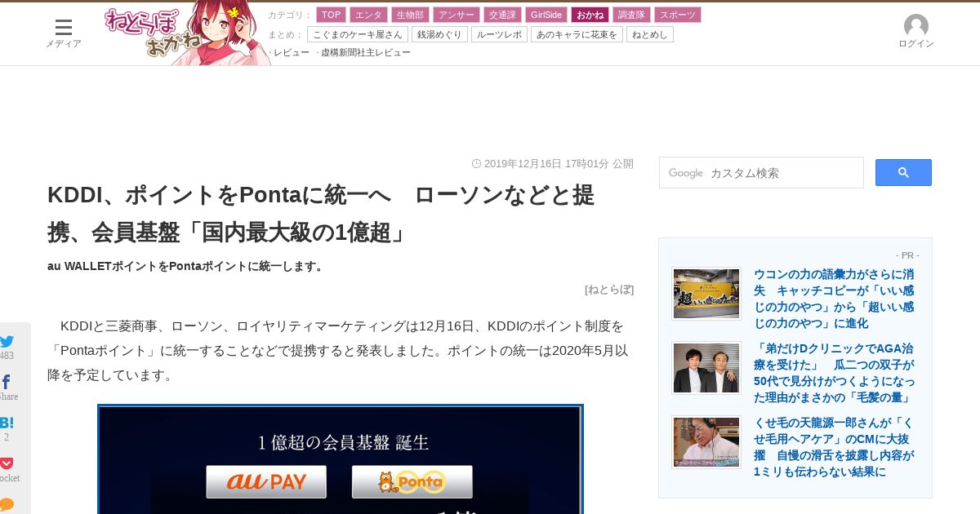Share the article via Twitter icon

pos(7,341)
